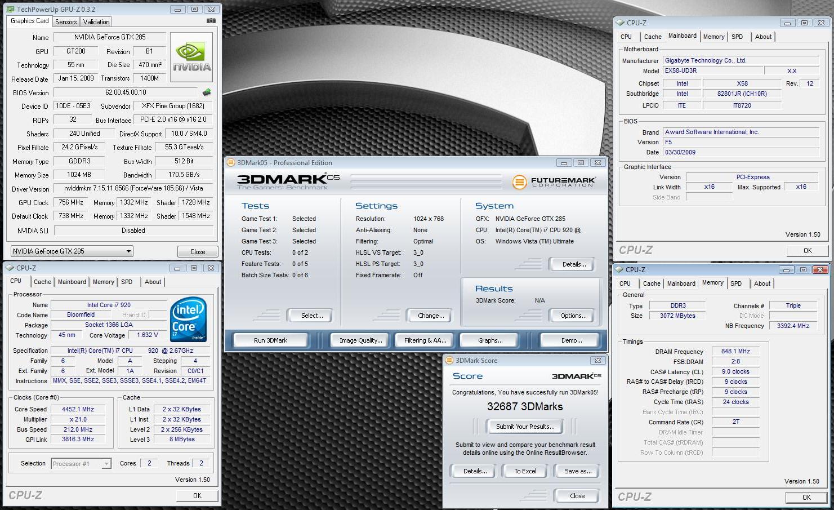Click the BIOS Version field 62.00.45.00.10
Screen dimensions: 834x510
point(126,92)
